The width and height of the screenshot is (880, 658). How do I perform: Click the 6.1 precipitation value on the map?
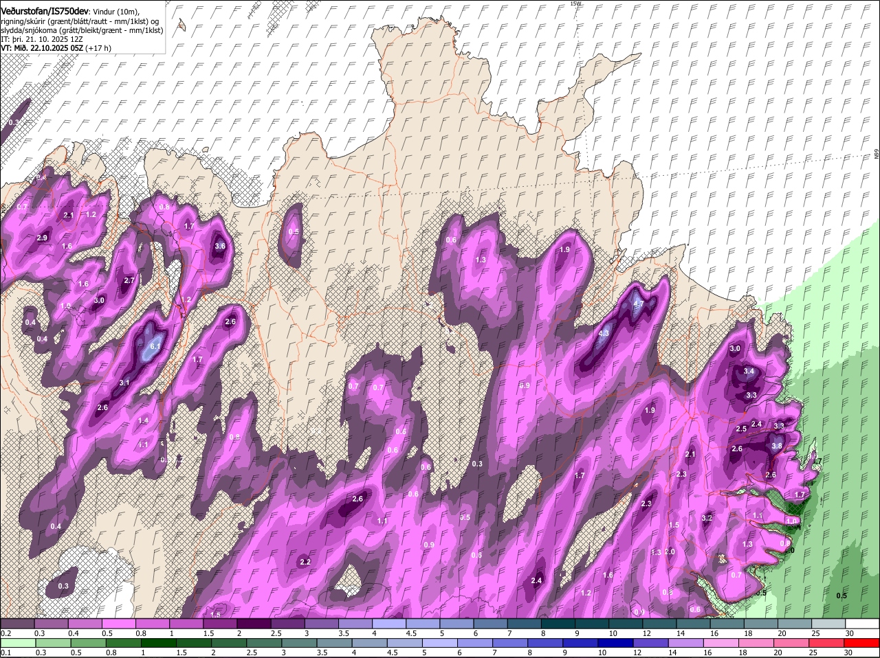click(x=155, y=347)
